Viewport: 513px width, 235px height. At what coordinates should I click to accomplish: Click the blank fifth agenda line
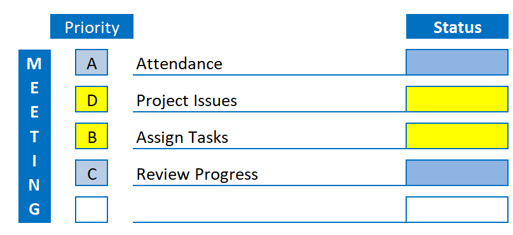pyautogui.click(x=270, y=210)
